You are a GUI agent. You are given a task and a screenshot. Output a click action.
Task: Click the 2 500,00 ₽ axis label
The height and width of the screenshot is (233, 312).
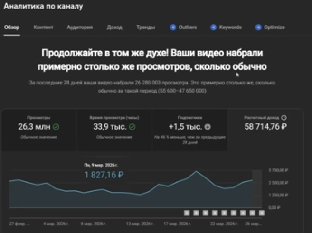278,183
